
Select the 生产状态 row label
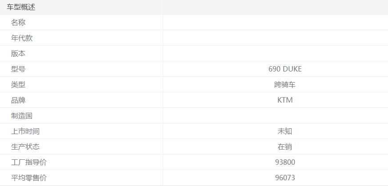(x=25, y=147)
